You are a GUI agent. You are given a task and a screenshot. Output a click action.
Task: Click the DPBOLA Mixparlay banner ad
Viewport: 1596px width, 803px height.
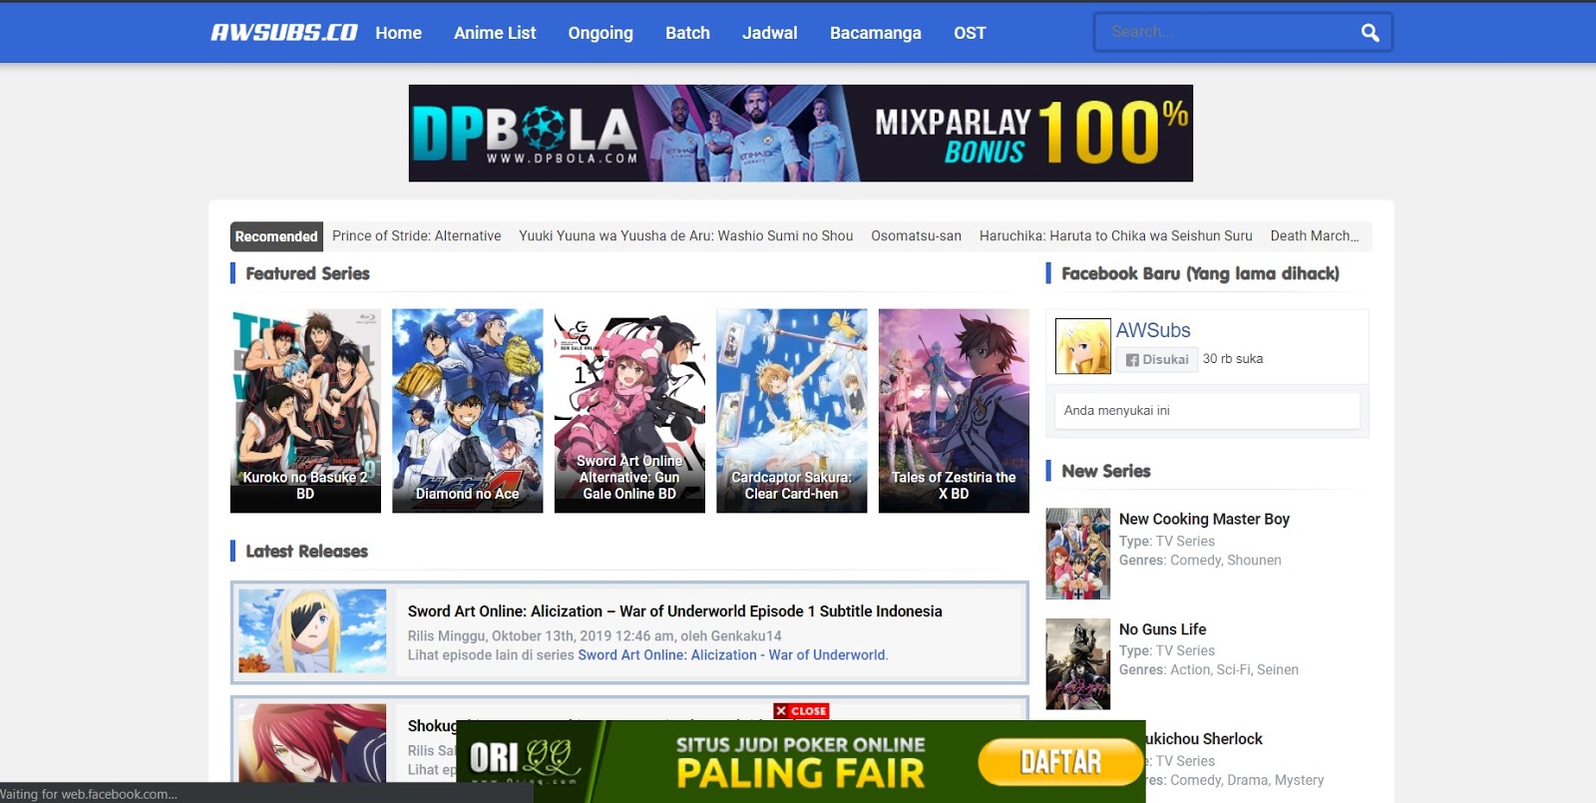pyautogui.click(x=801, y=133)
